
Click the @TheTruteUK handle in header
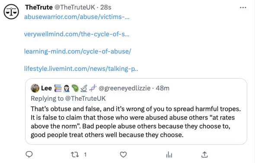(75, 7)
